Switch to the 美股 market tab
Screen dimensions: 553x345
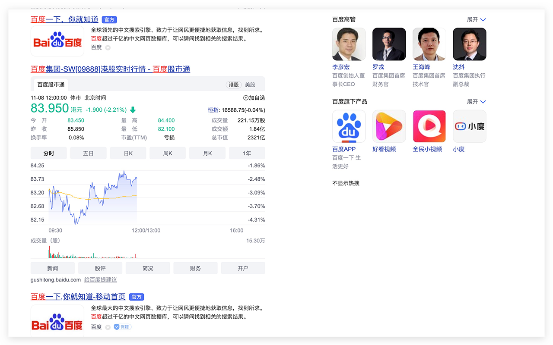[x=250, y=85]
